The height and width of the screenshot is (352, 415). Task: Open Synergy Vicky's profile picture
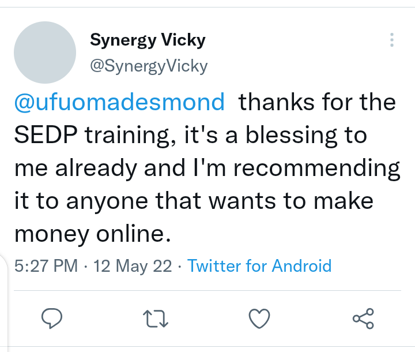coord(45,53)
